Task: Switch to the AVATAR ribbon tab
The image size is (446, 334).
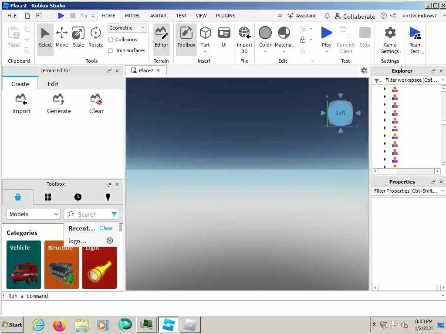Action: click(x=158, y=16)
